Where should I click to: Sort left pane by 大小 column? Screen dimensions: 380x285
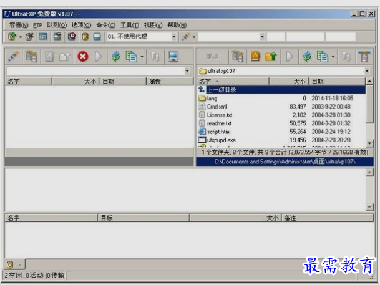tap(76, 81)
